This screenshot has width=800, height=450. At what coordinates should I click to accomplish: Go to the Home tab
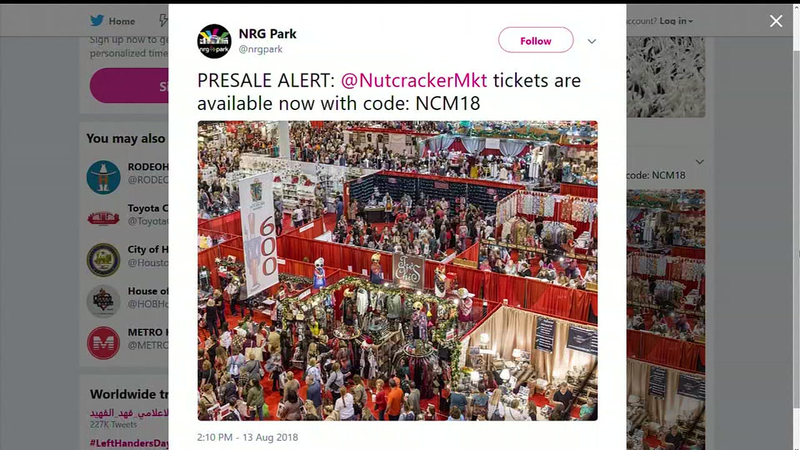click(x=112, y=21)
